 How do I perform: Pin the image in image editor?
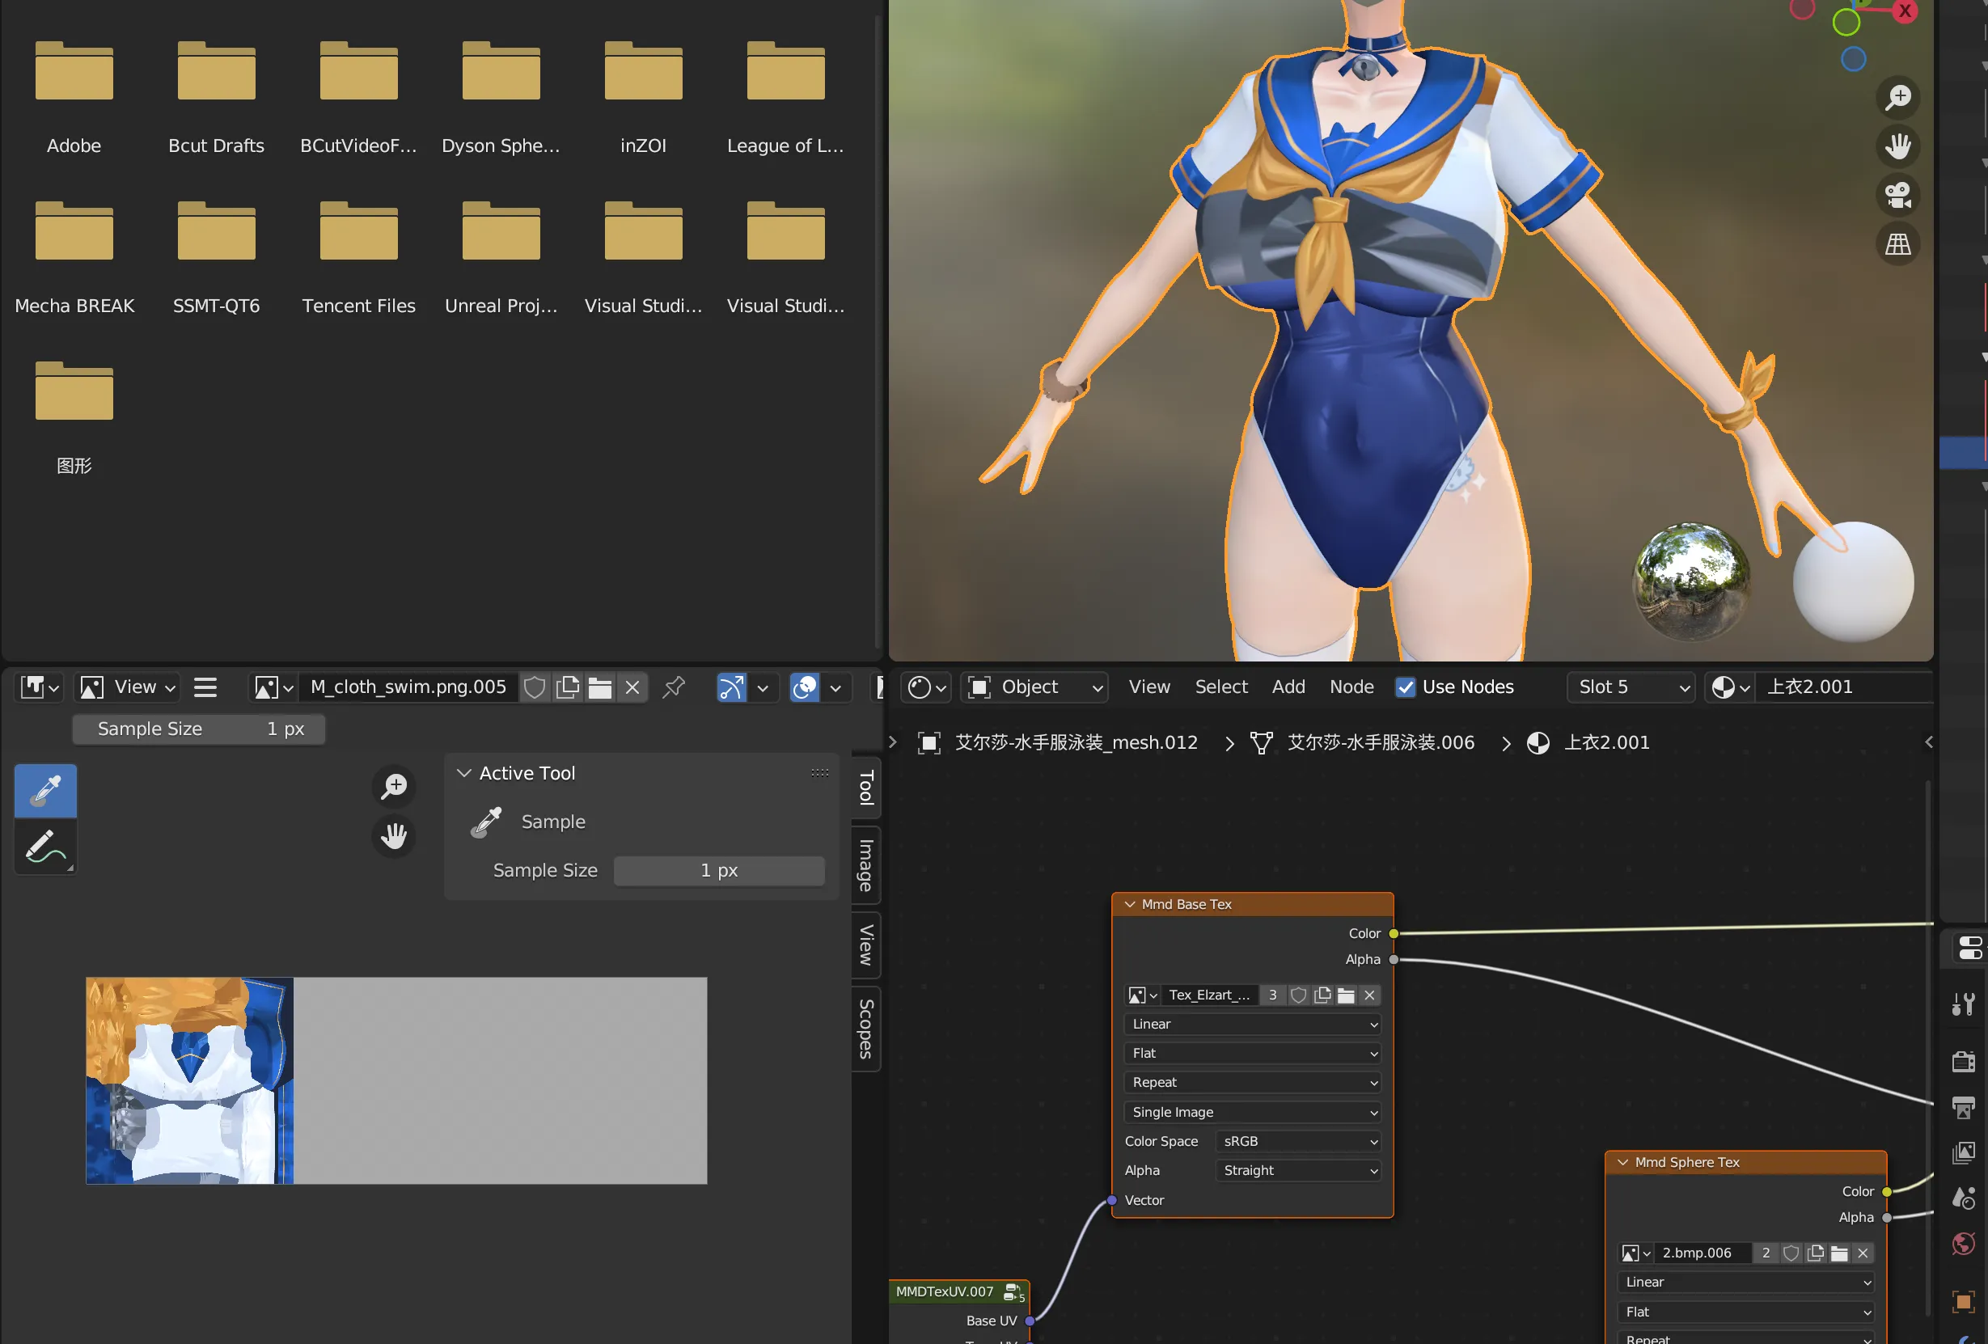point(674,688)
